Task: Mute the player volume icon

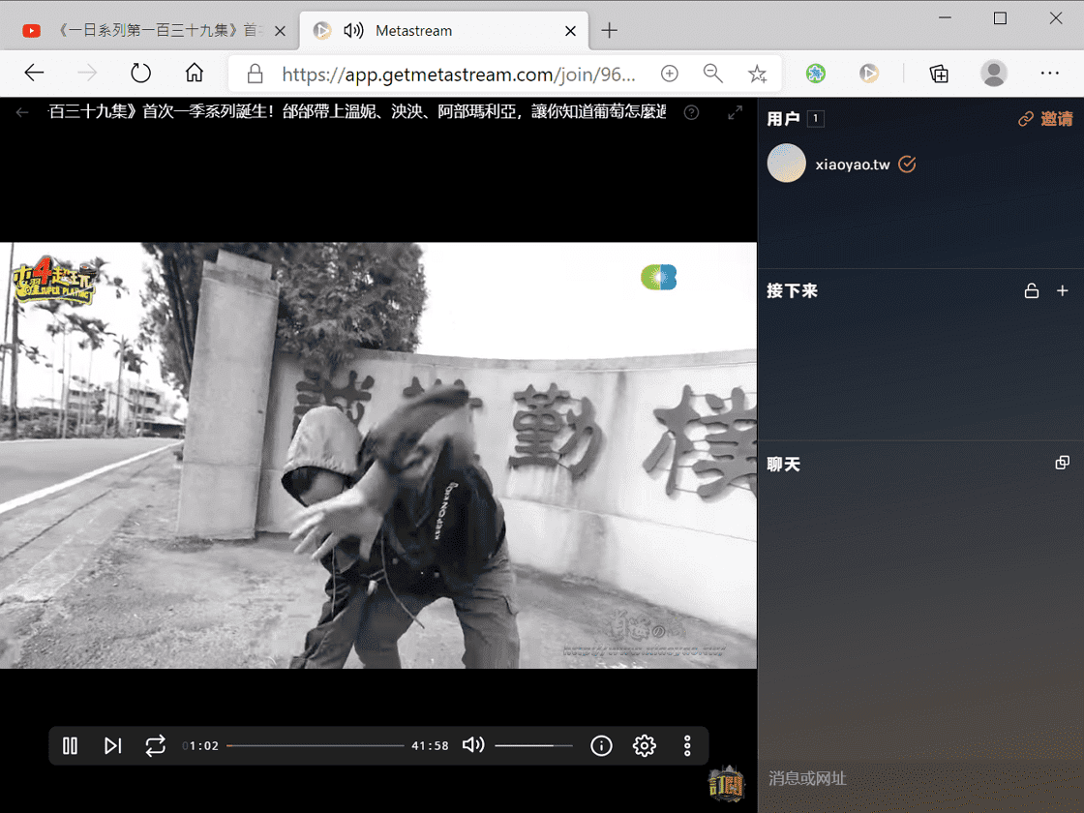Action: 473,744
